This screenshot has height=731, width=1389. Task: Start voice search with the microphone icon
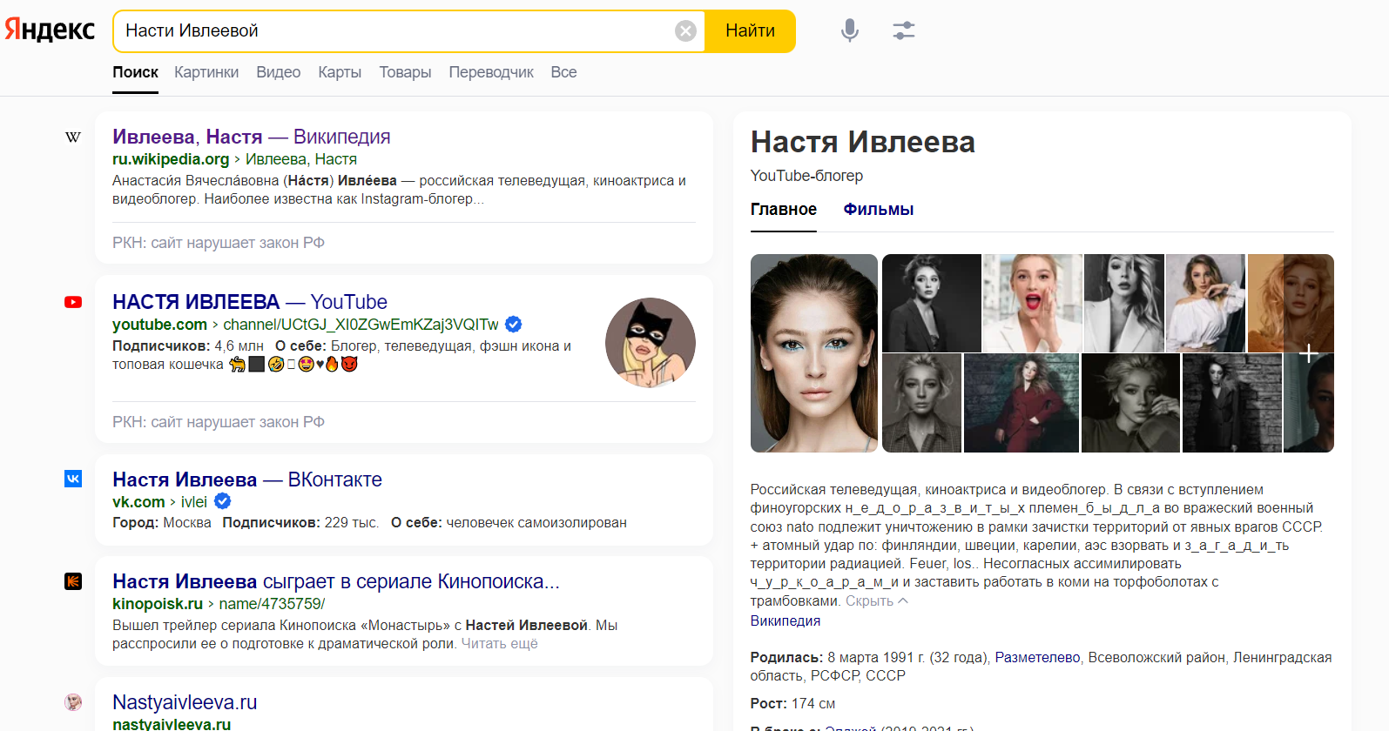(x=850, y=30)
